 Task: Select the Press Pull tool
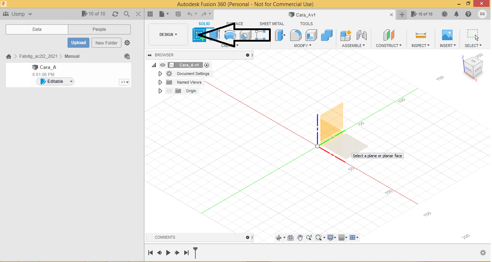(x=280, y=35)
